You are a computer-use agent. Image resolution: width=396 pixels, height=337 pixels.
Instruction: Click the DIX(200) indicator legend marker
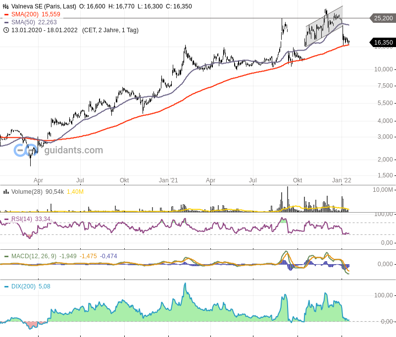[x=6, y=286]
